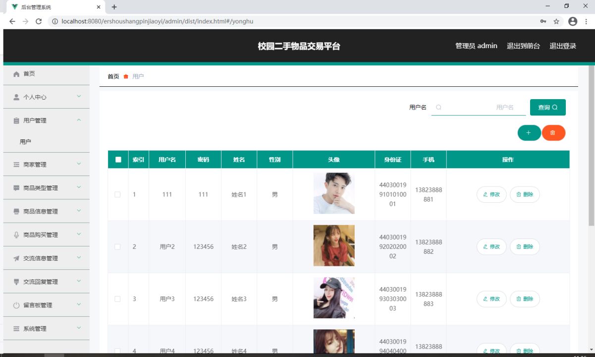Close the 后台管理系统 browser tab
Viewport: 595px width, 357px height.
tap(99, 7)
